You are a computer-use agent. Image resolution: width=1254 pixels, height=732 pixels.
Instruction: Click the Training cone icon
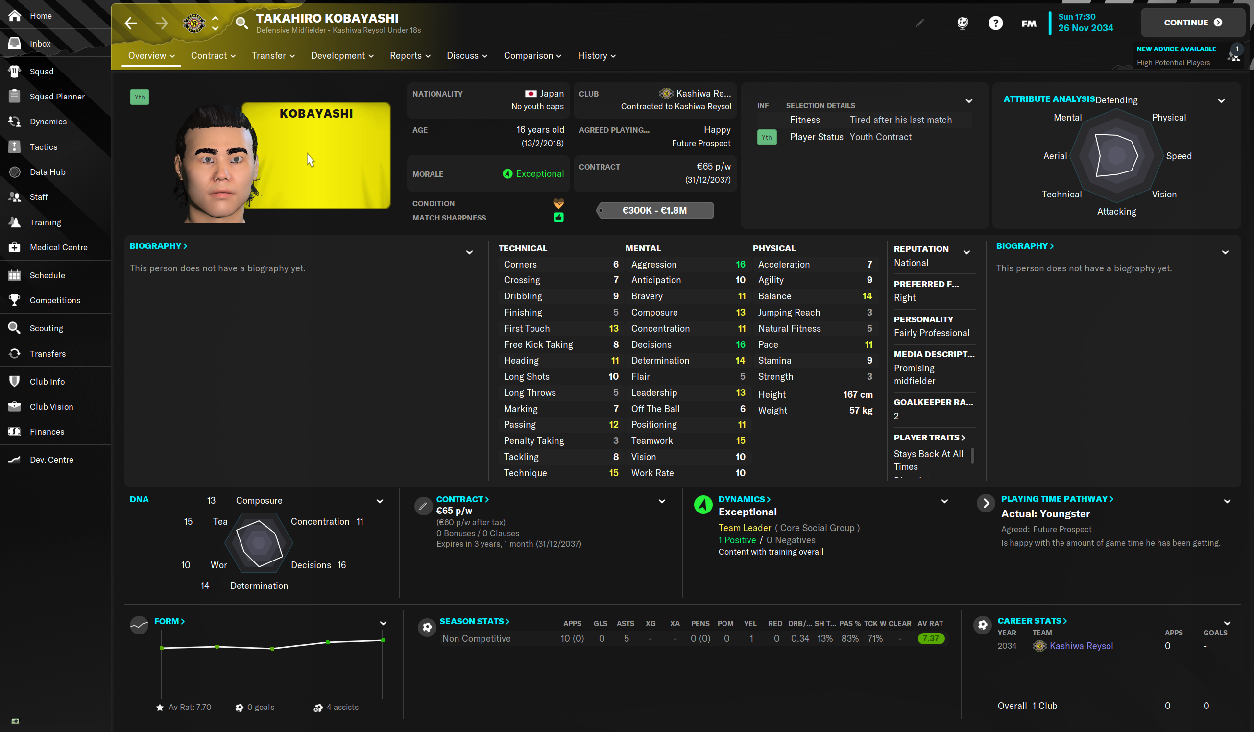[15, 222]
